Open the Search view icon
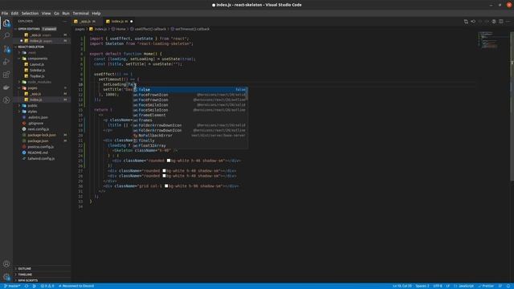514x289 pixels. pos(6,35)
